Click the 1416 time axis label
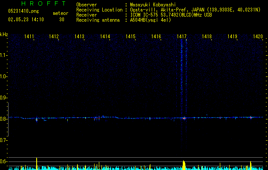 point(156,37)
